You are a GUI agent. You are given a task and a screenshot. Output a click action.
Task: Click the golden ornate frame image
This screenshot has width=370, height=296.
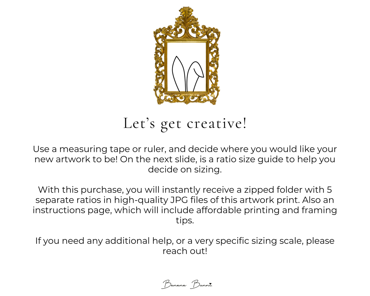click(187, 56)
